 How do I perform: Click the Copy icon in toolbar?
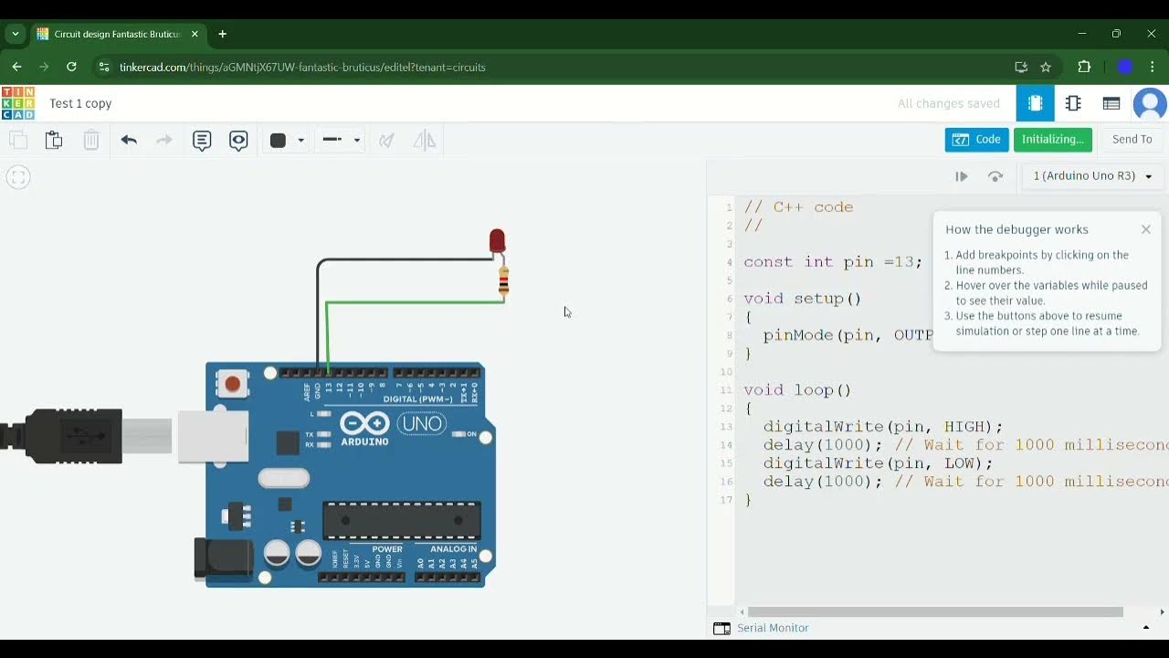(x=18, y=140)
